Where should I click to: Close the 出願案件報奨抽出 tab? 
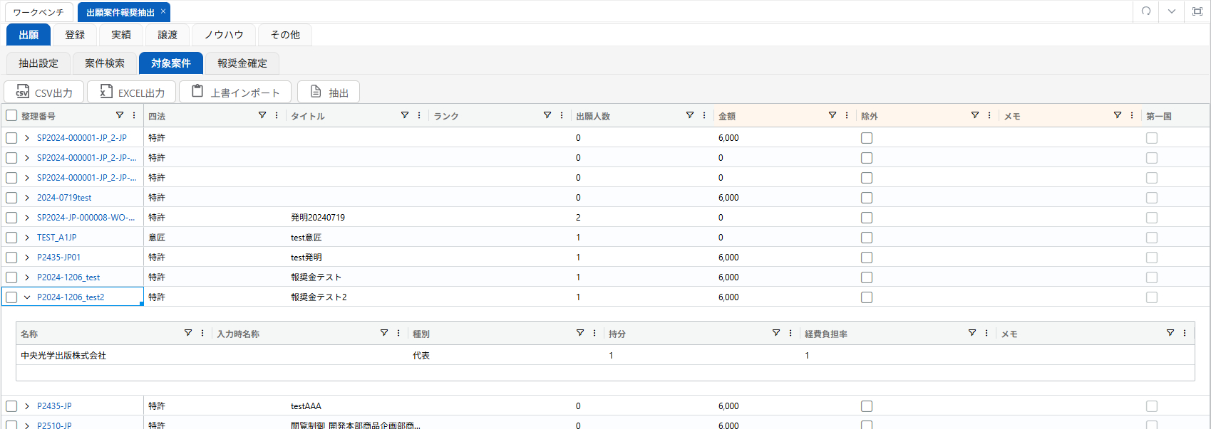163,11
